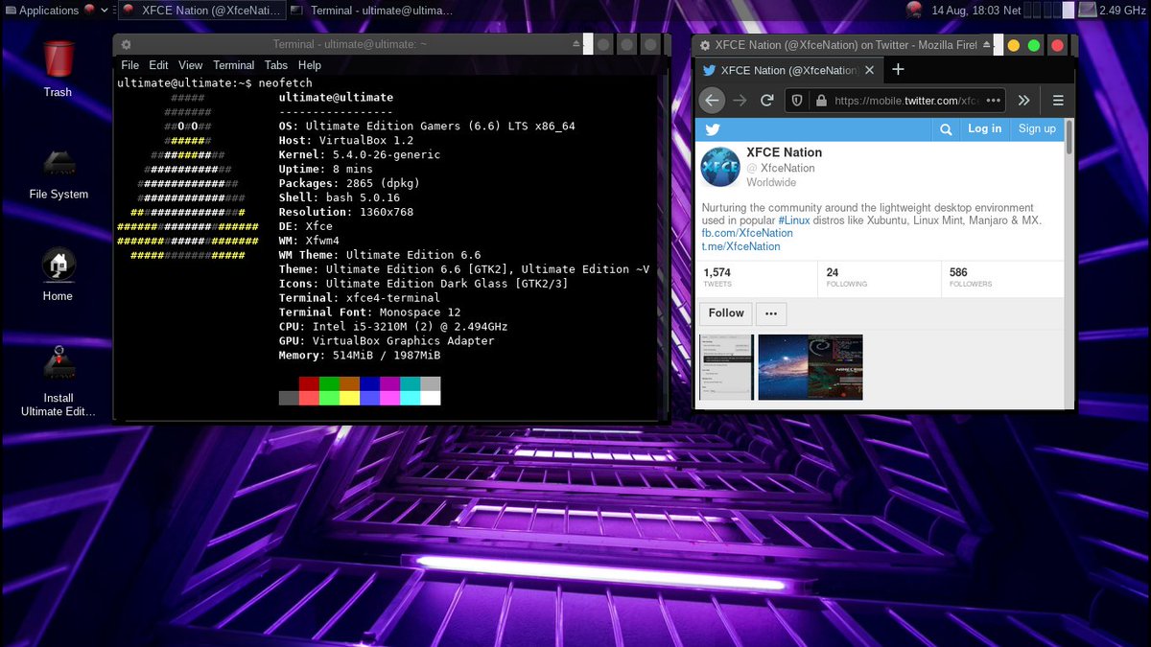Click the Twitter search magnifier icon
The image size is (1151, 647).
pos(946,129)
